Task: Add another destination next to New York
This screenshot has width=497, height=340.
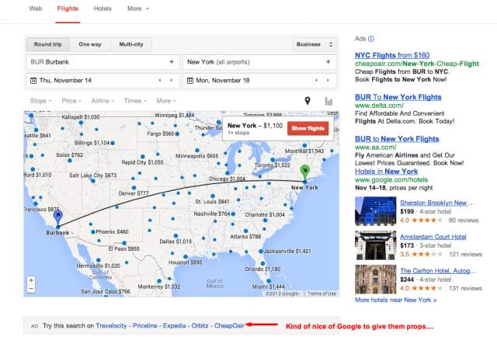Action: (x=328, y=62)
